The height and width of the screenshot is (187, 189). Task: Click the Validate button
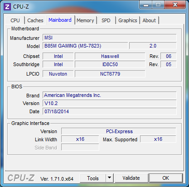(x=131, y=178)
